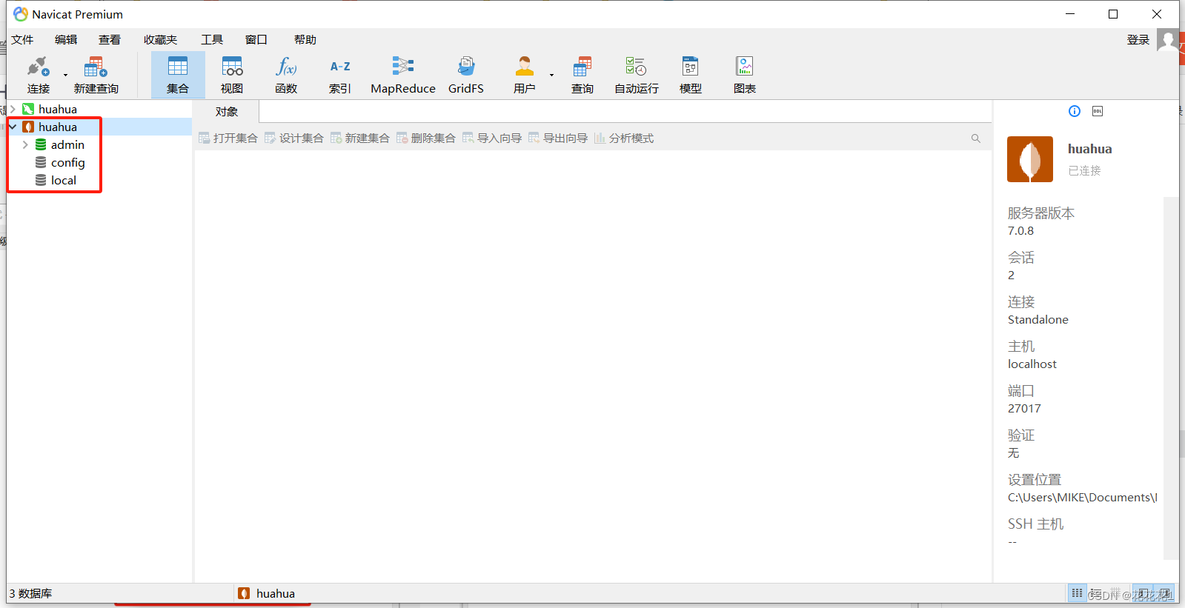Toggle the left pane icon in the status bar
1185x608 pixels.
pos(1143,593)
